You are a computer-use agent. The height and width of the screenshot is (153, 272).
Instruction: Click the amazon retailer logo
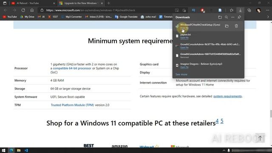(x=119, y=146)
